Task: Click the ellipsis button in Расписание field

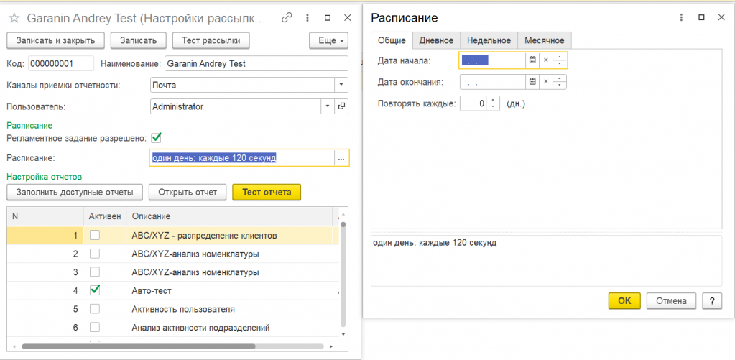Action: [x=341, y=158]
